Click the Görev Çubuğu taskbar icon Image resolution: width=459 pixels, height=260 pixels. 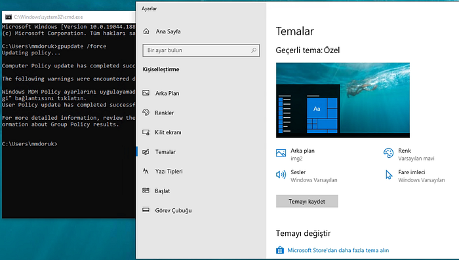(x=146, y=210)
